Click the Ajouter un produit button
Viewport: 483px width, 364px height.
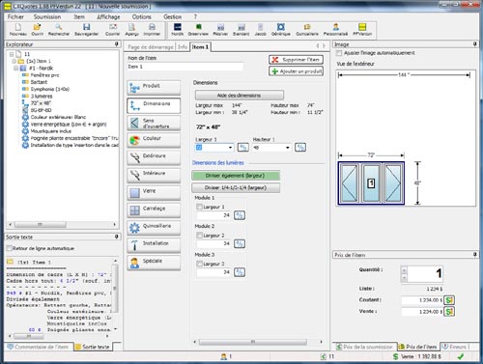click(x=296, y=71)
